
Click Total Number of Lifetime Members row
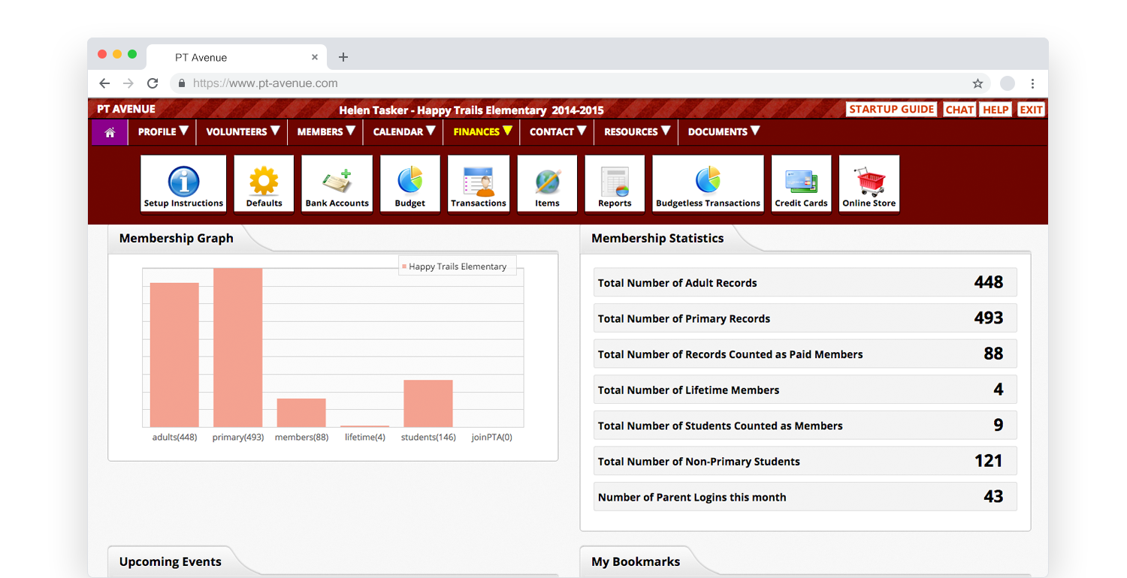pos(805,390)
